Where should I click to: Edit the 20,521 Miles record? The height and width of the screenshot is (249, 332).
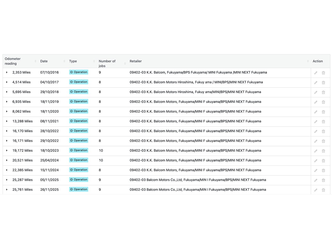click(316, 161)
